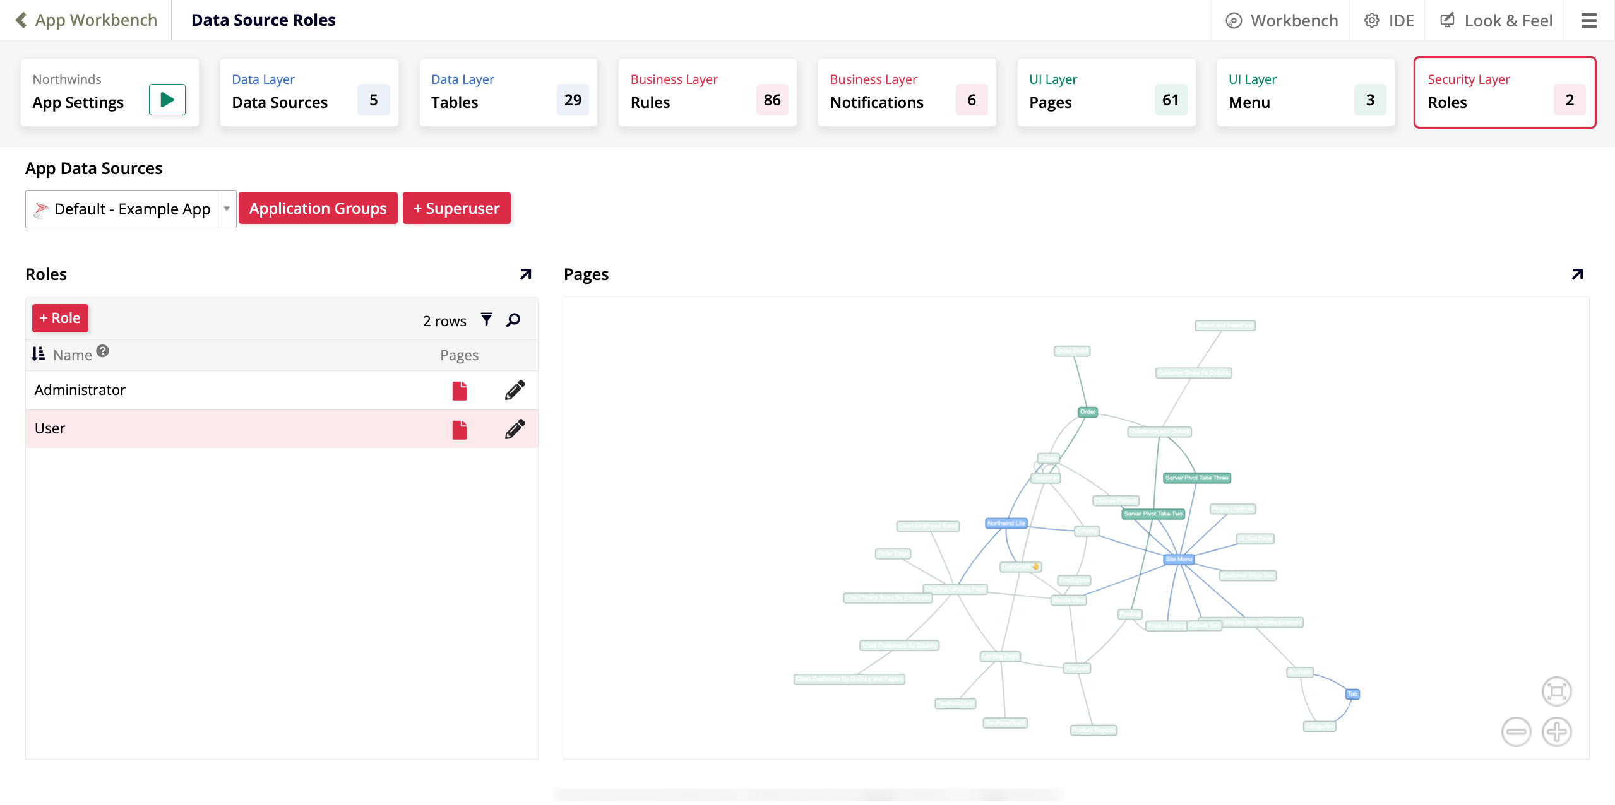Expand the Pages panel with arrow icon

1577,274
